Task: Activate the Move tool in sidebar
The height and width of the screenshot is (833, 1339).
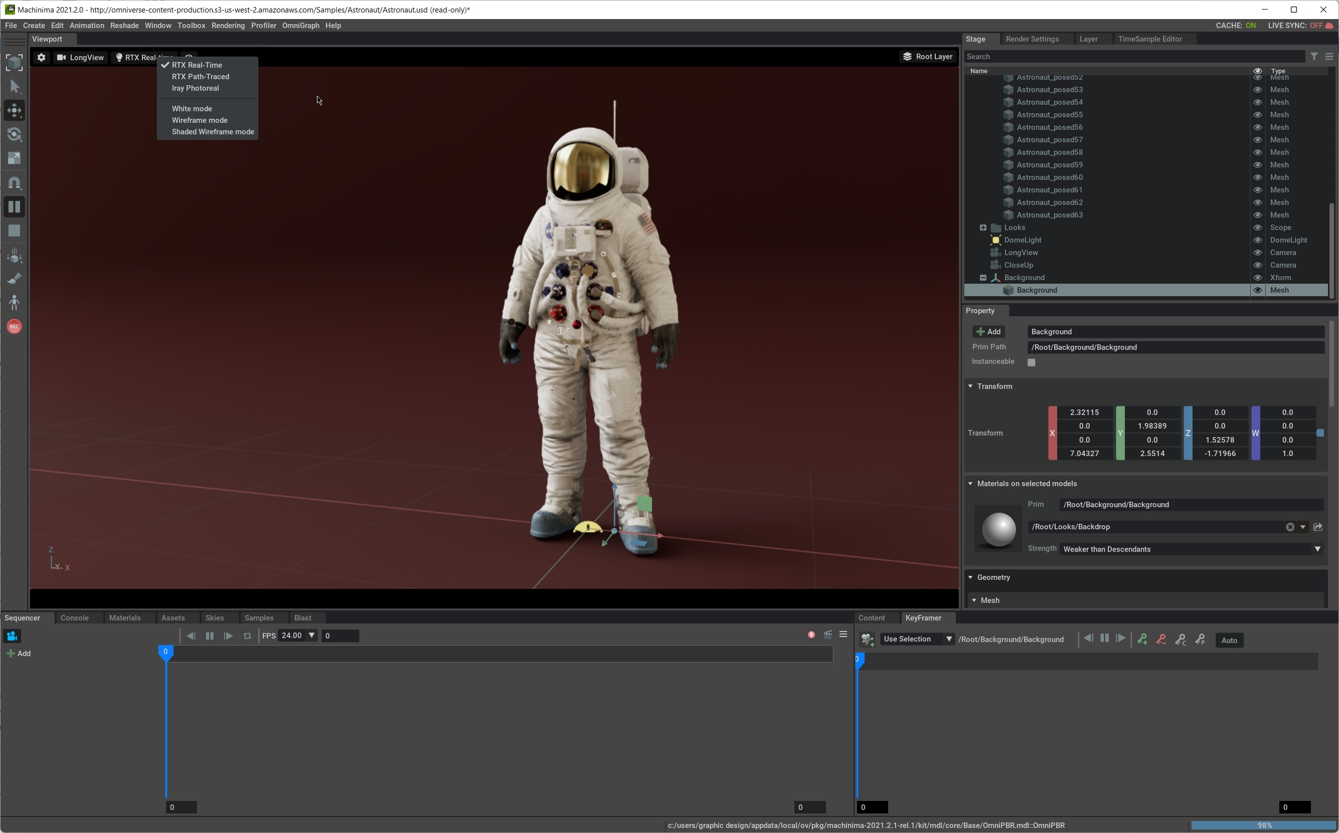Action: coord(15,110)
